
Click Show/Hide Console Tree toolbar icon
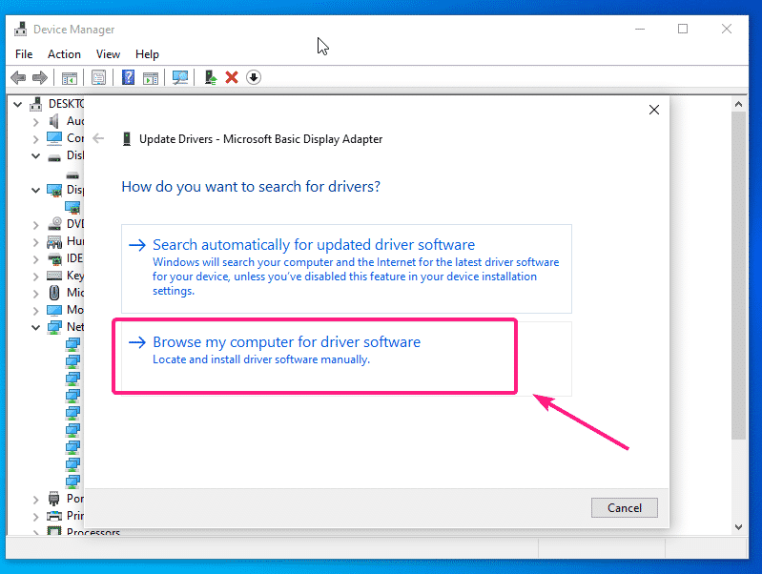click(69, 78)
